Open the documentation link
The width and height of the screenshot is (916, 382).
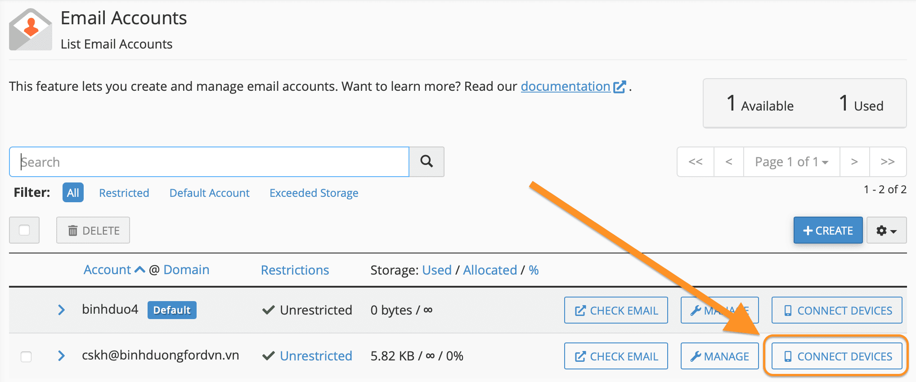[566, 86]
